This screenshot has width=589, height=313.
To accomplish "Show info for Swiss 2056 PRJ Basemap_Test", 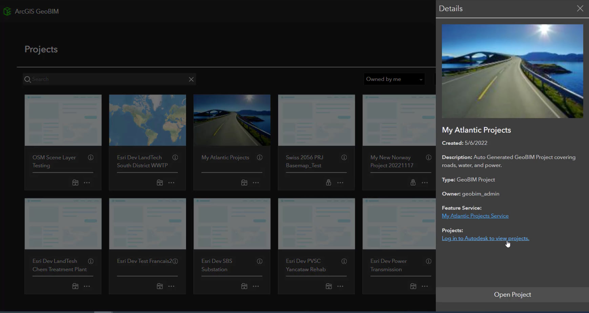I will (x=344, y=157).
